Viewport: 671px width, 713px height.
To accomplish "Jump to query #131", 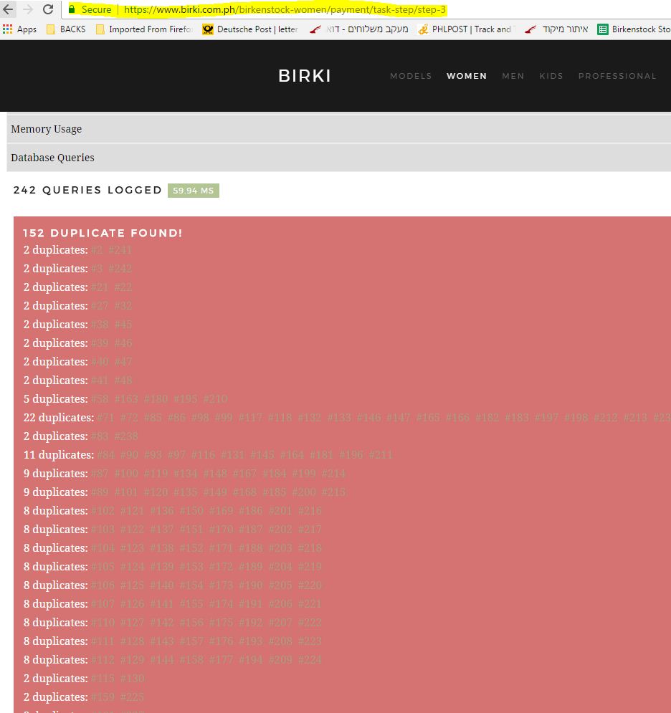I will (232, 455).
